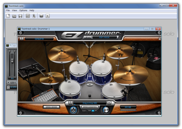Click the 263 MB memory display
The height and width of the screenshot is (129, 182).
tap(128, 107)
